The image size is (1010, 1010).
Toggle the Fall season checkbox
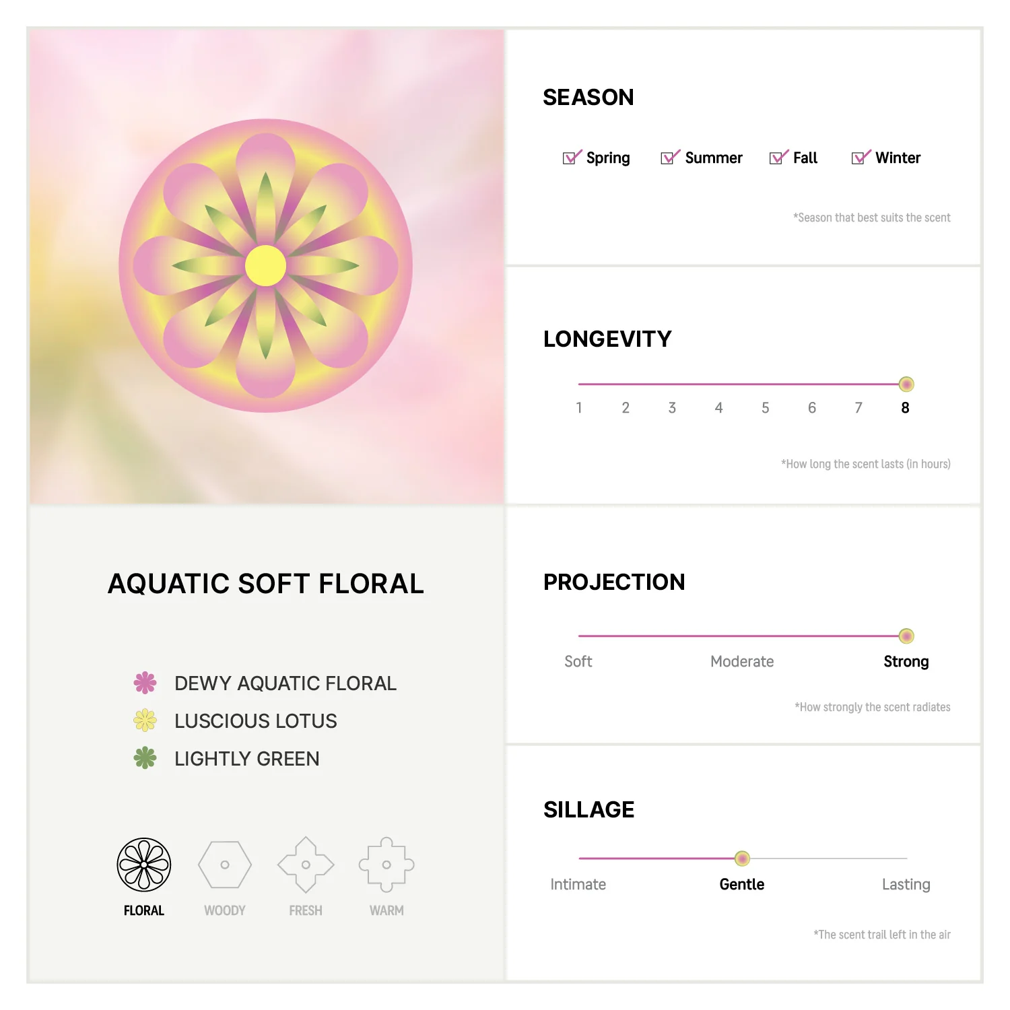click(x=778, y=157)
